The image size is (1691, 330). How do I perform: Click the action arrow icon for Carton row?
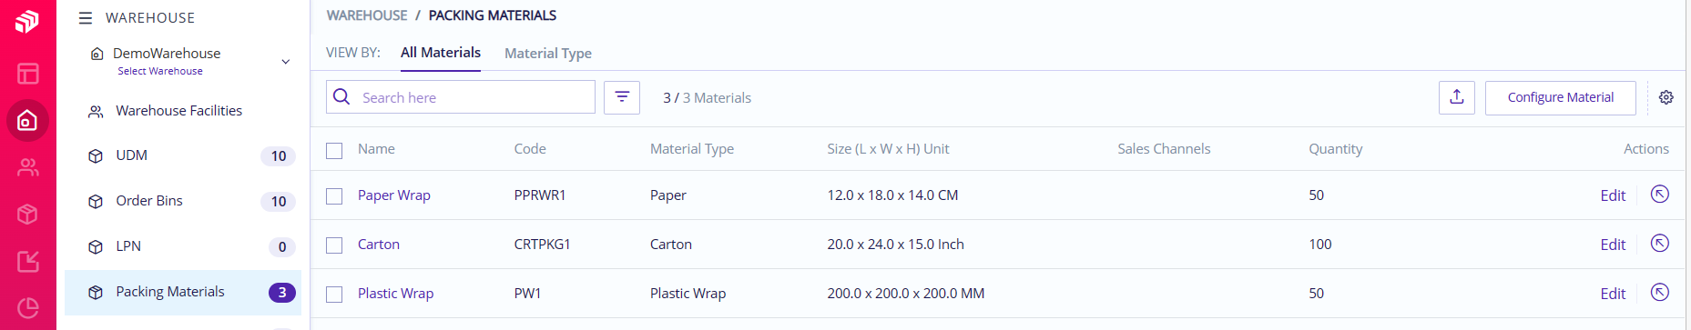[x=1660, y=243]
